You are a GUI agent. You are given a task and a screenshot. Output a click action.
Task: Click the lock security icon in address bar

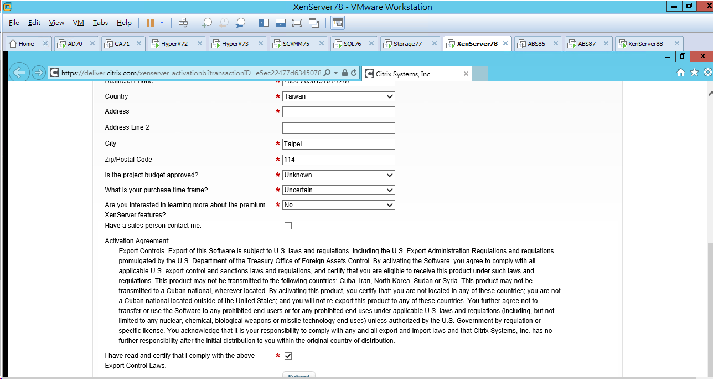[x=345, y=73]
